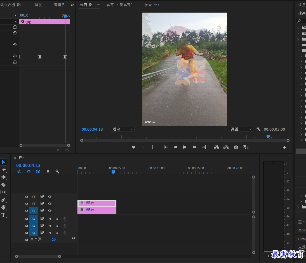Viewport: 306px width, 263px height.
Task: Toggle V1 track targeting
Action: 34,210
